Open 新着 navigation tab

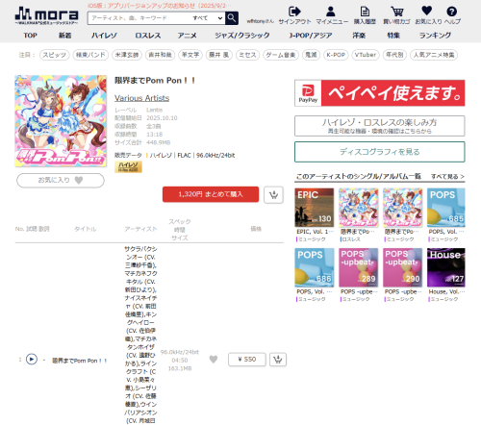click(x=64, y=36)
